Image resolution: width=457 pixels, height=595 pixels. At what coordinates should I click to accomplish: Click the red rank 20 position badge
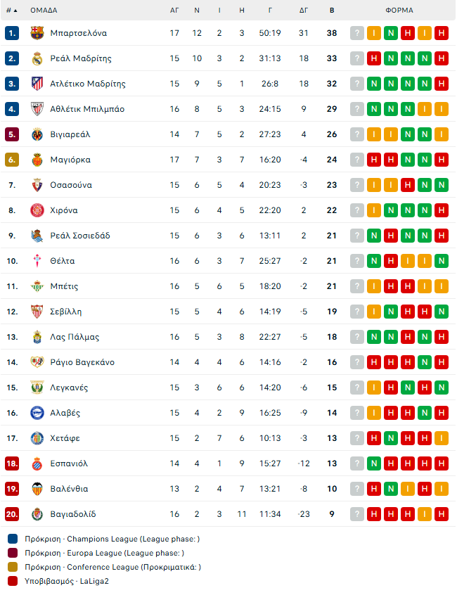(x=12, y=514)
